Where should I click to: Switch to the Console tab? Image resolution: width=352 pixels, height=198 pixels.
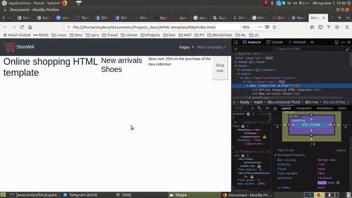(x=274, y=42)
